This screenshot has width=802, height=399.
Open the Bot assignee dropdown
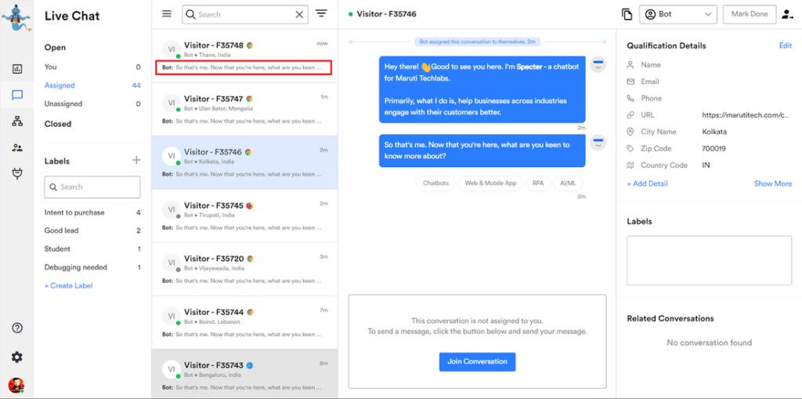point(678,14)
